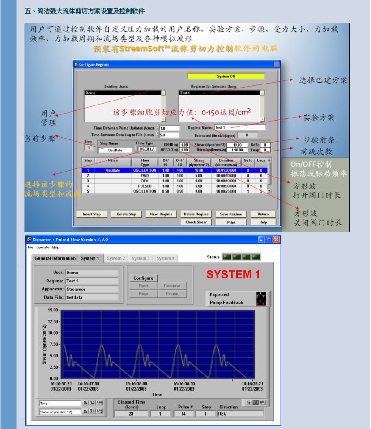The width and height of the screenshot is (371, 429).
Task: Select the graph pan hand tool
Action: click(263, 403)
